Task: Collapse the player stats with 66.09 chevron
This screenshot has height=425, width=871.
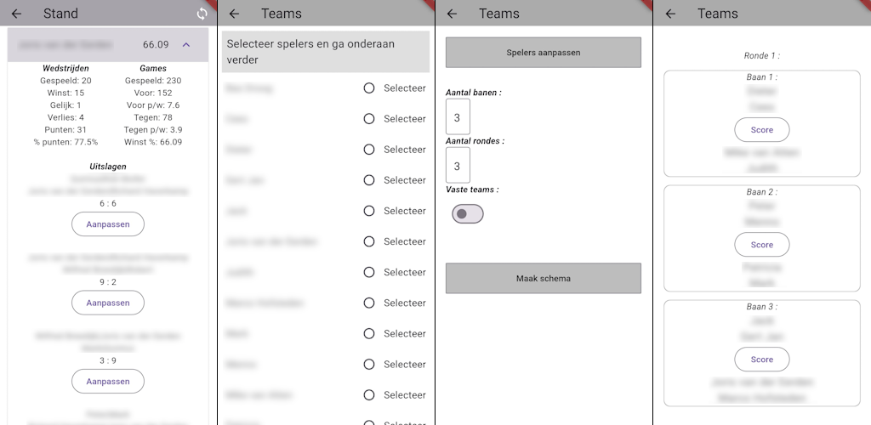Action: click(x=186, y=44)
